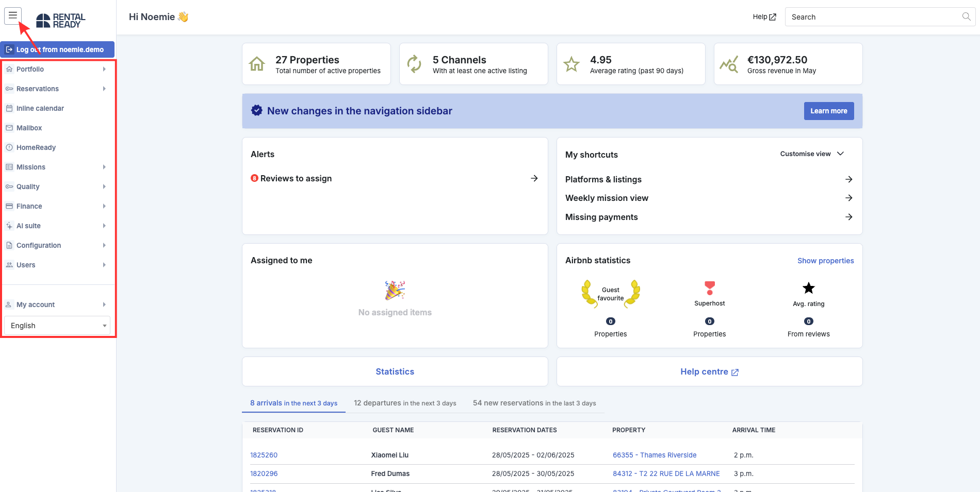Click arrow beside Weekly mission view
Image resolution: width=980 pixels, height=492 pixels.
(x=848, y=198)
